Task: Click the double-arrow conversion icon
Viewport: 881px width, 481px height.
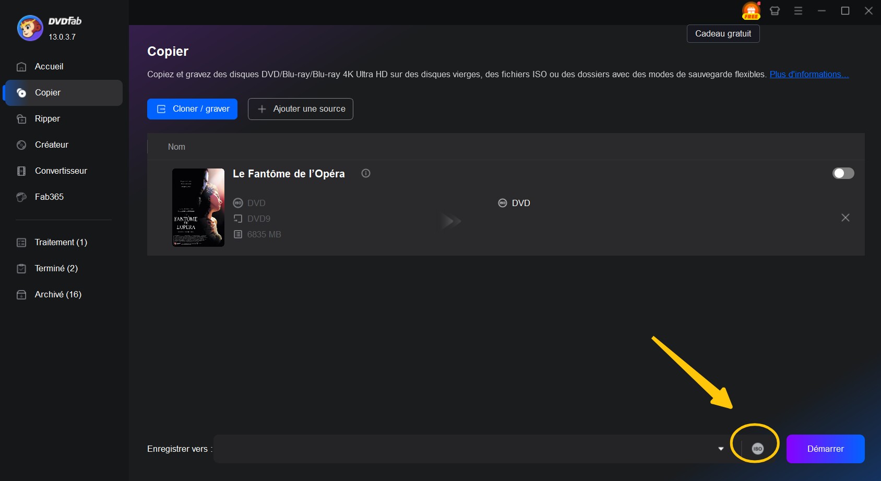Action: 450,221
